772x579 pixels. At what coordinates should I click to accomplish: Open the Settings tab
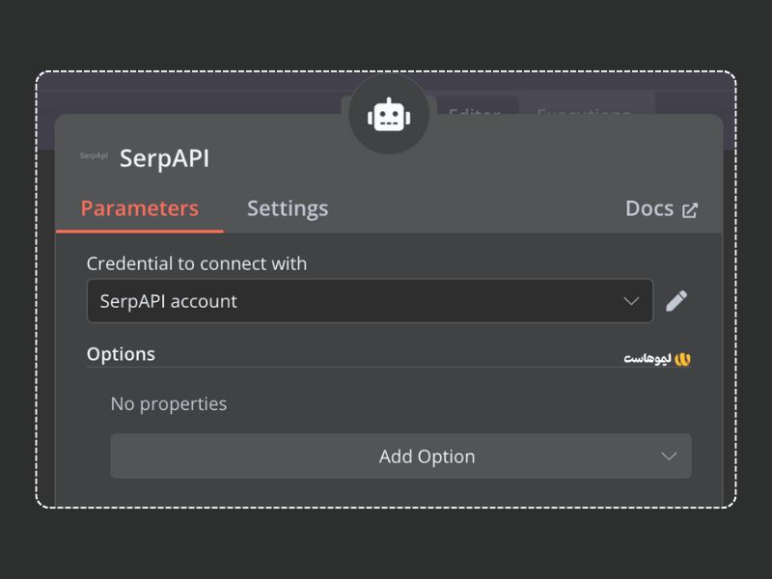click(x=287, y=208)
